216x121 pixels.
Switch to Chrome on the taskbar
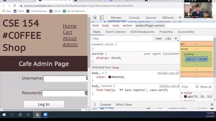[x=37, y=115]
